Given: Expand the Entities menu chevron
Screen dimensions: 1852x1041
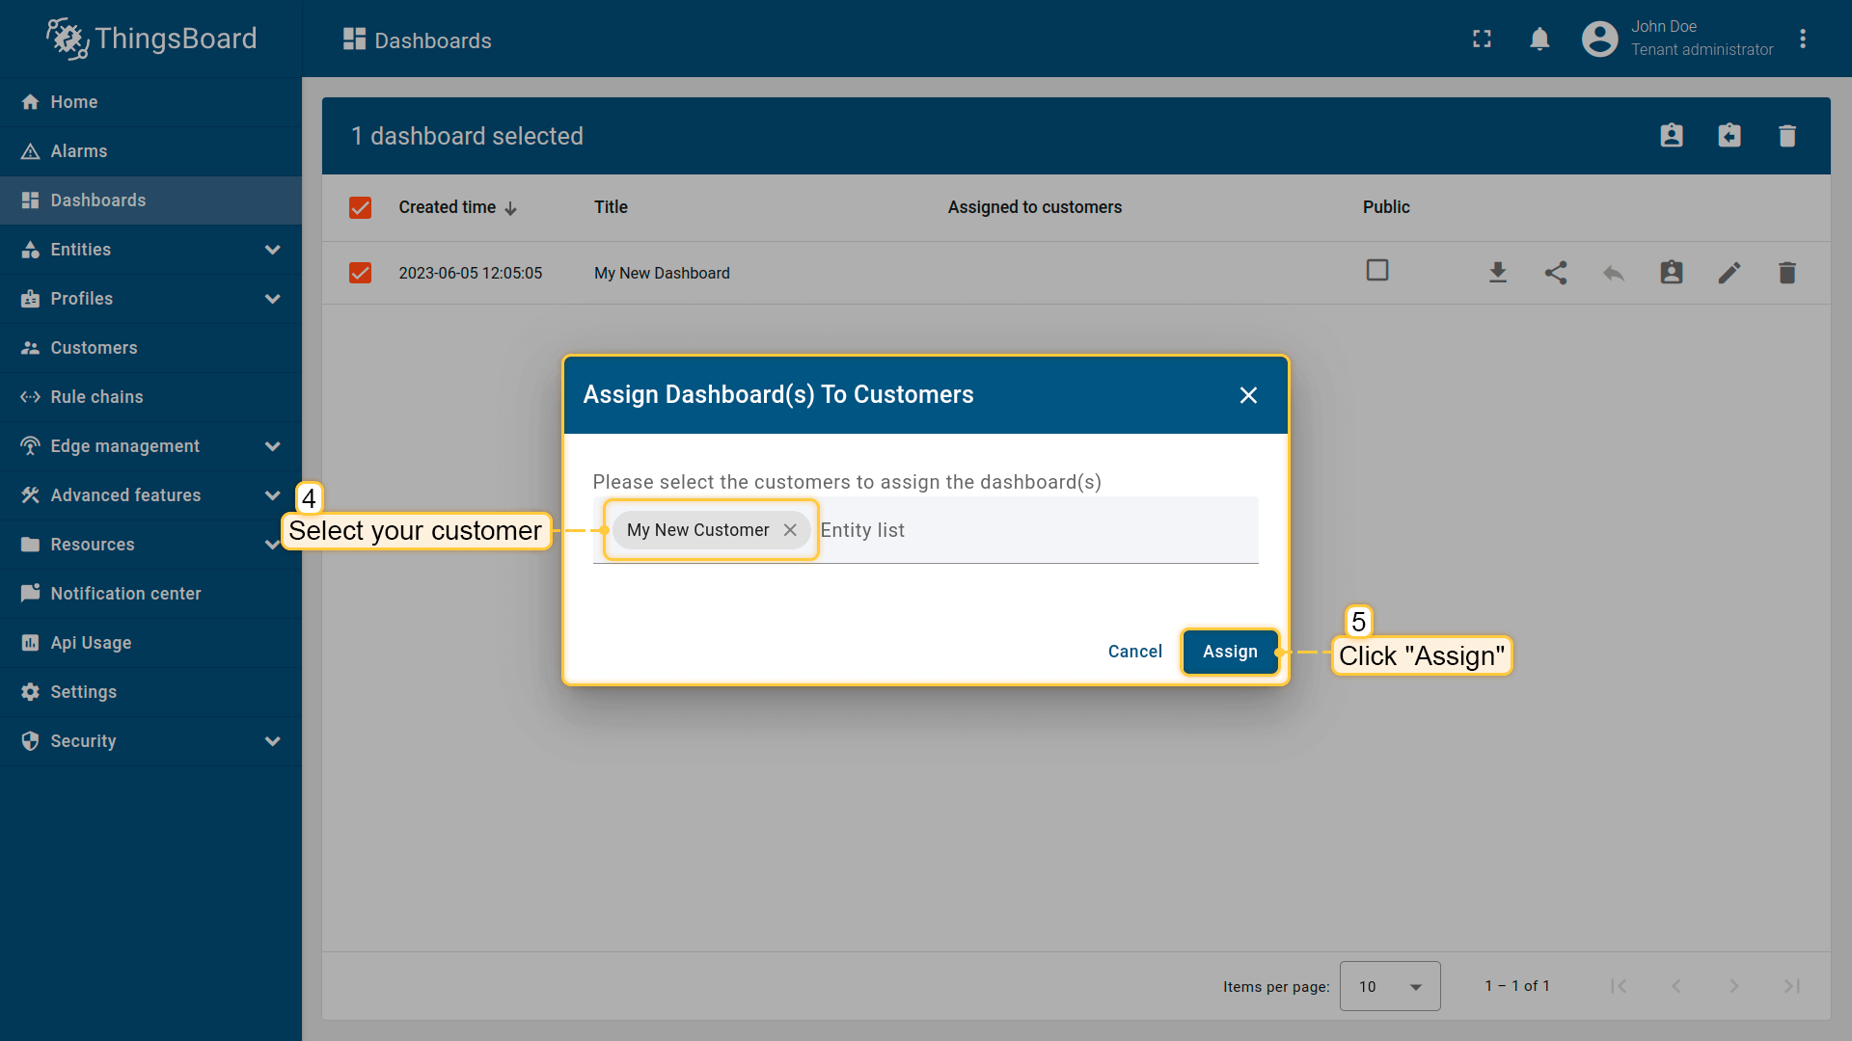Looking at the screenshot, I should pyautogui.click(x=273, y=250).
